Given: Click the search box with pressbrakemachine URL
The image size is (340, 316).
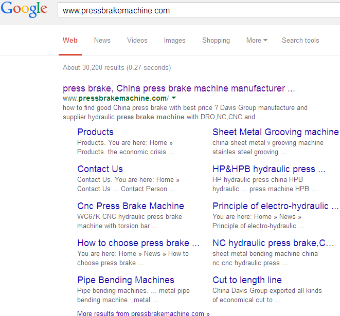Looking at the screenshot, I should click(x=199, y=10).
